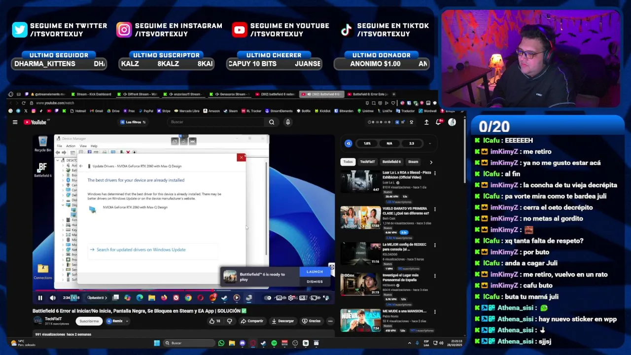Click the video progress bar
The width and height of the screenshot is (631, 355).
pos(183,291)
